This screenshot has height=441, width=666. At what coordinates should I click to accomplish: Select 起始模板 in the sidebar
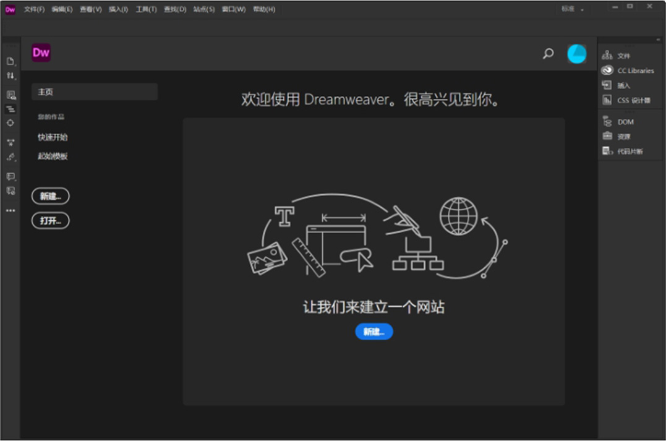(53, 156)
